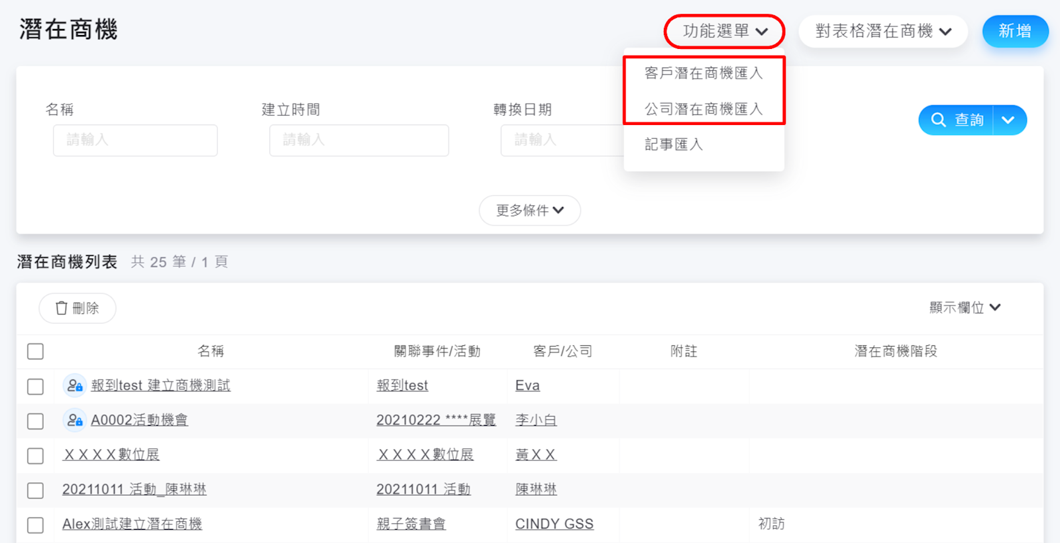The height and width of the screenshot is (543, 1060).
Task: Expand the arrow next to the 查詢 button
Action: pos(1008,120)
